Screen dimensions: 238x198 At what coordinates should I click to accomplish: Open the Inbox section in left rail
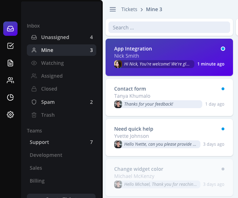click(10, 29)
